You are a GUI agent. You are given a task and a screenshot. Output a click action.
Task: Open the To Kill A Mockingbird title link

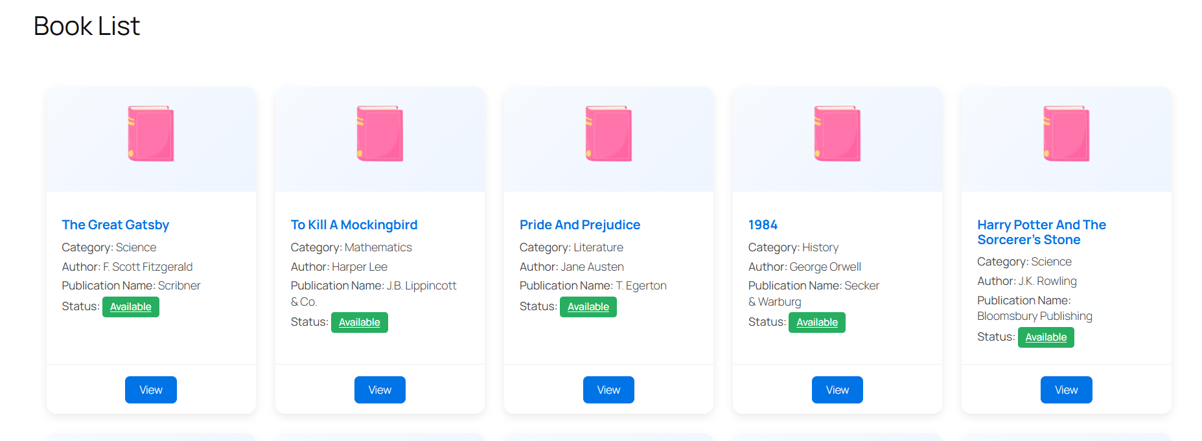354,225
